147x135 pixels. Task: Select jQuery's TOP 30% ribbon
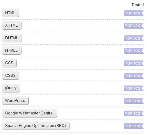134,88
